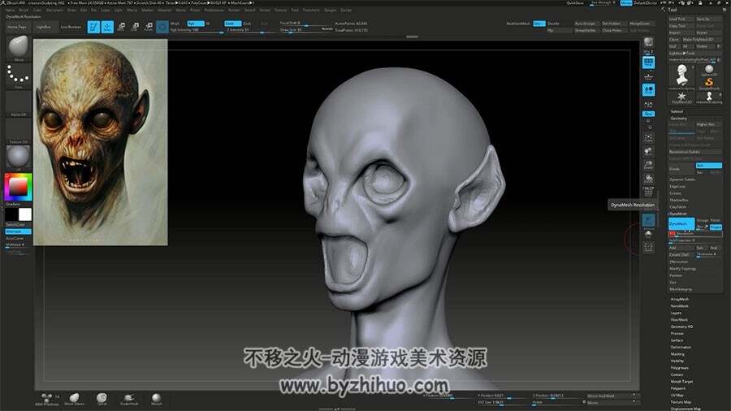Screen dimensions: 731x411
Task: Toggle BackfaceMask option
Action: (518, 24)
